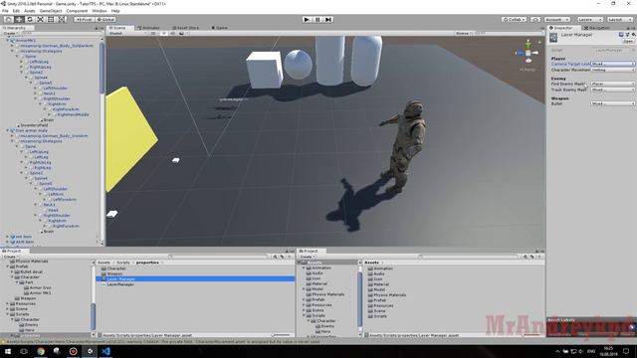Viewport: 637px width, 358px height.
Task: Open Visual Studio Code from taskbar
Action: [x=106, y=351]
